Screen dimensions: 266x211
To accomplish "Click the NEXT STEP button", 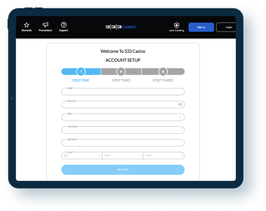I will [x=123, y=170].
